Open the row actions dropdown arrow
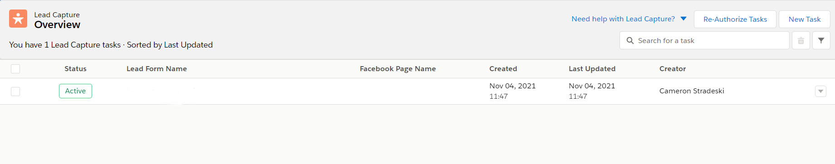The image size is (835, 164). point(820,91)
